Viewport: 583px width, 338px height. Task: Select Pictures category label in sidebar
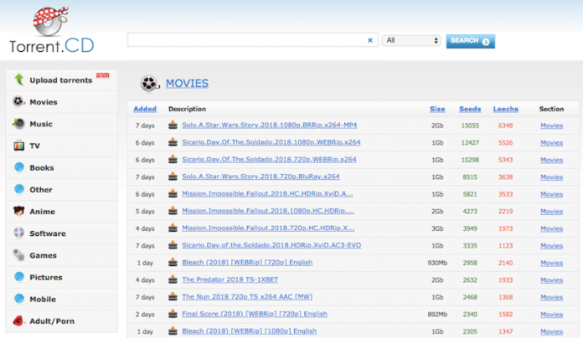coord(46,277)
